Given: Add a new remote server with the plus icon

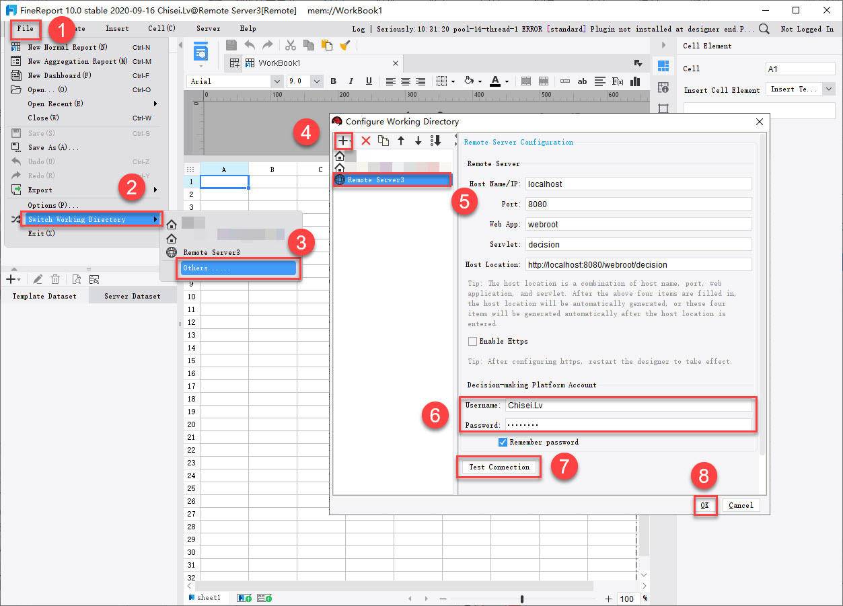Looking at the screenshot, I should (343, 141).
